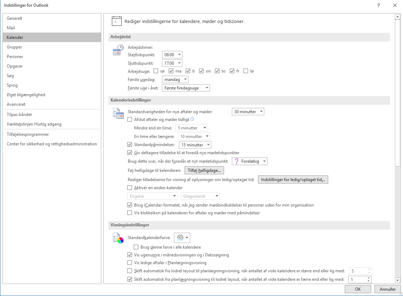Toggle Skift automatisk fra planlægningsvisning checkbox

point(130,279)
